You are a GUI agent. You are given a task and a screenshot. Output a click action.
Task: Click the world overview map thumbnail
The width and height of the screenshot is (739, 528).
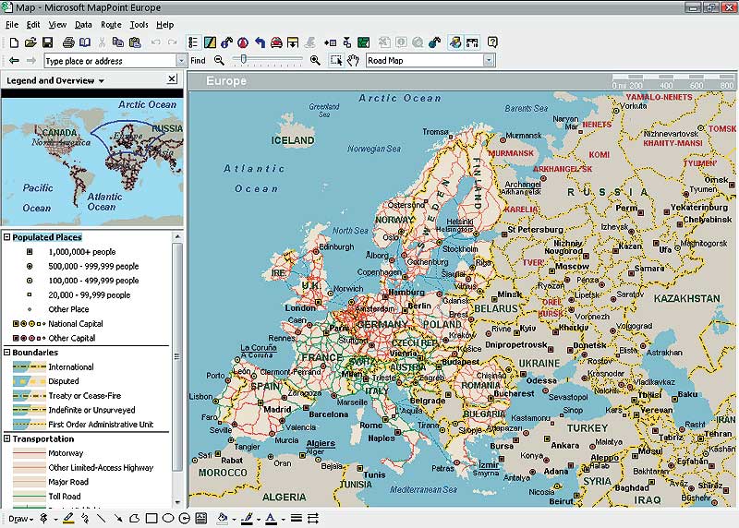point(92,162)
